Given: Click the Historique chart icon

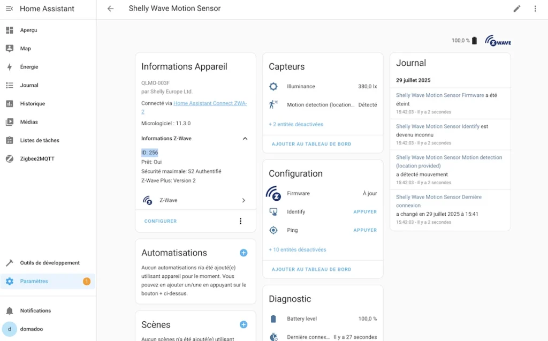Looking at the screenshot, I should (x=10, y=103).
